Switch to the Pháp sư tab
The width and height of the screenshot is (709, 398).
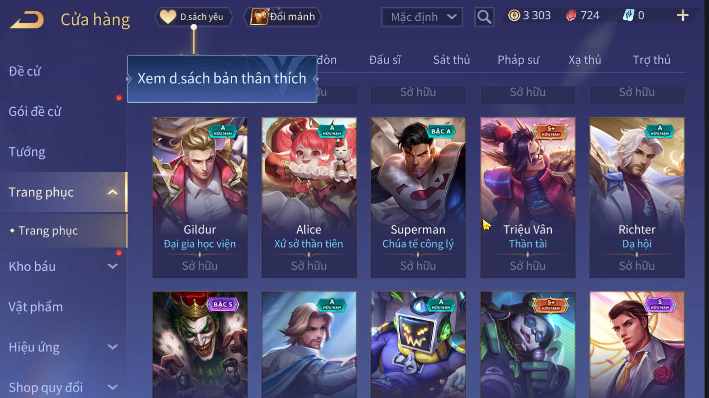[x=518, y=60]
